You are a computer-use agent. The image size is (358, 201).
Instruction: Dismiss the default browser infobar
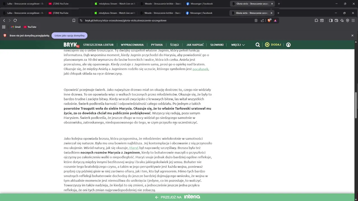point(352,35)
